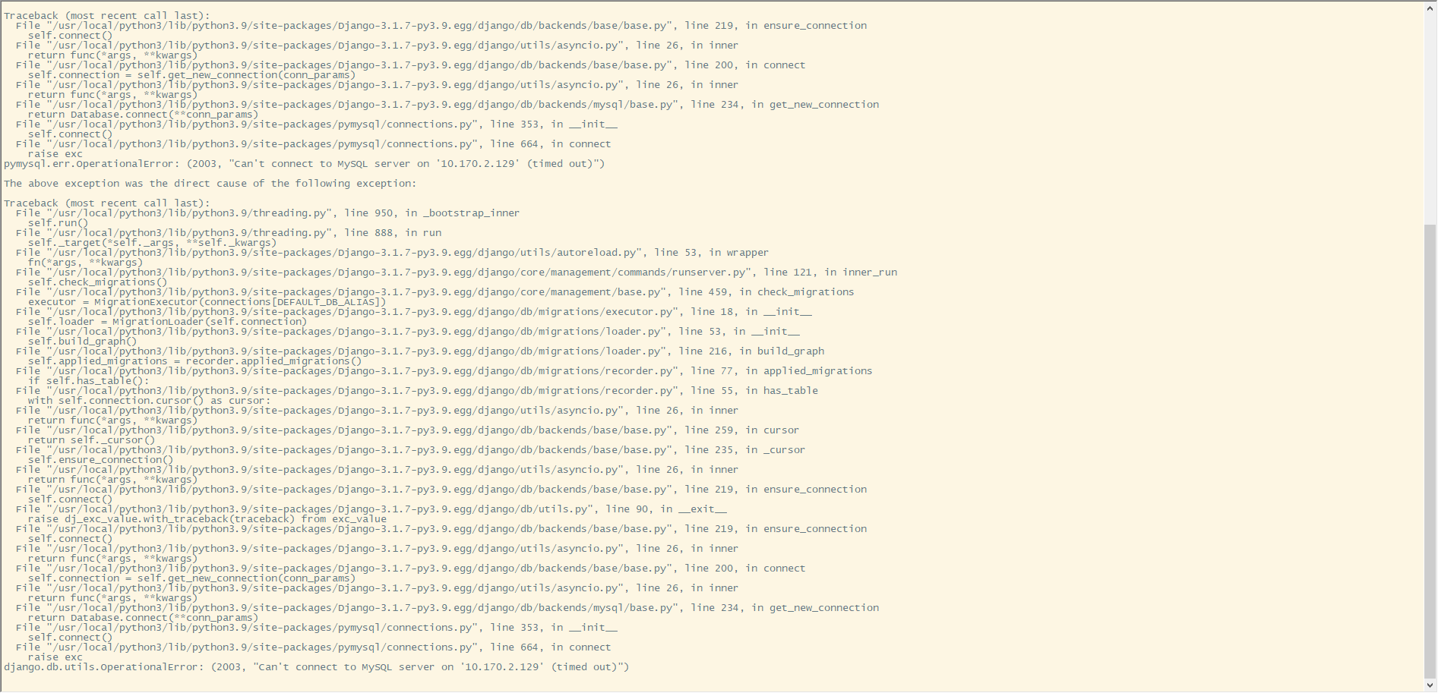Click the 'fn(*args, **kwargs)' code line
1438x693 pixels.
coord(86,263)
